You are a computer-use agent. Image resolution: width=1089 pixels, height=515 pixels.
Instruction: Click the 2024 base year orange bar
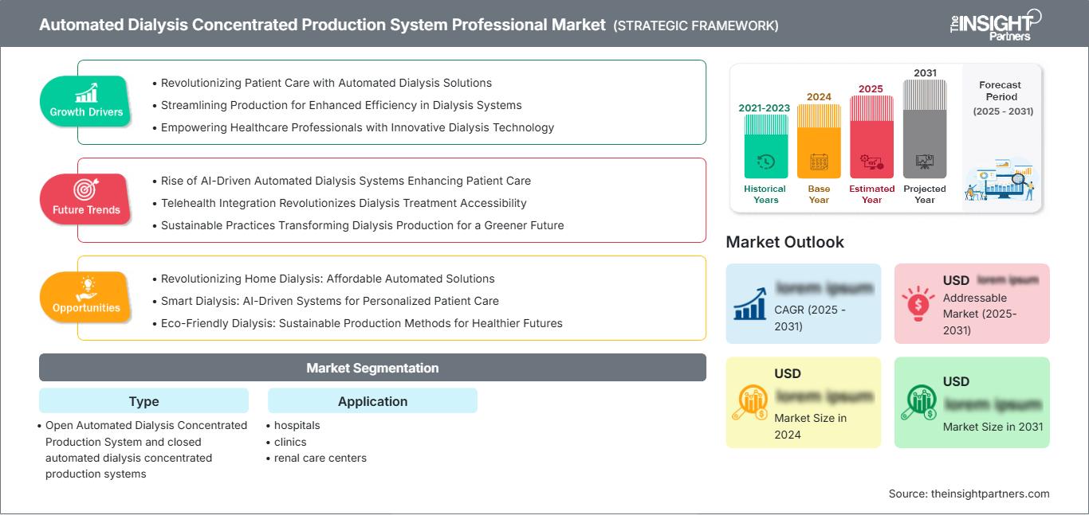819,141
